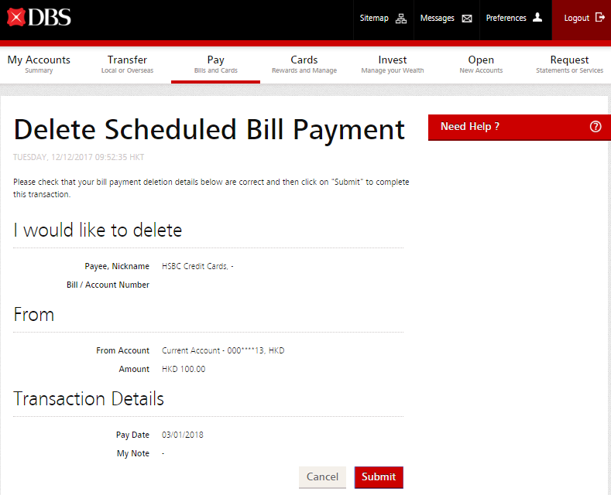Image resolution: width=611 pixels, height=495 pixels.
Task: Select the Pay bills and cards tab
Action: 215,64
